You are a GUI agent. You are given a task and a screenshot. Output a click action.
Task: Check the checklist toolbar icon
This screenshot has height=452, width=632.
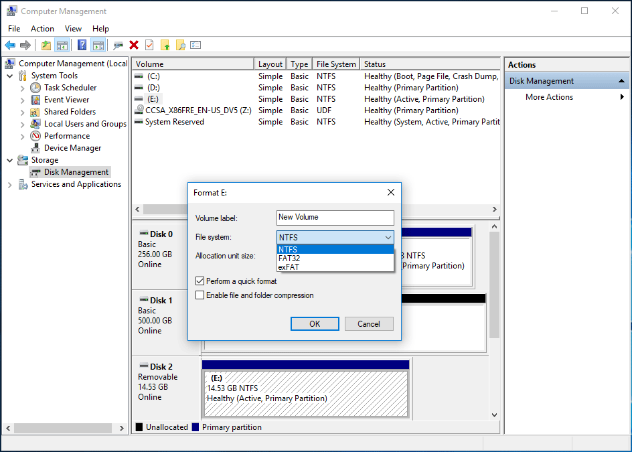click(x=195, y=45)
